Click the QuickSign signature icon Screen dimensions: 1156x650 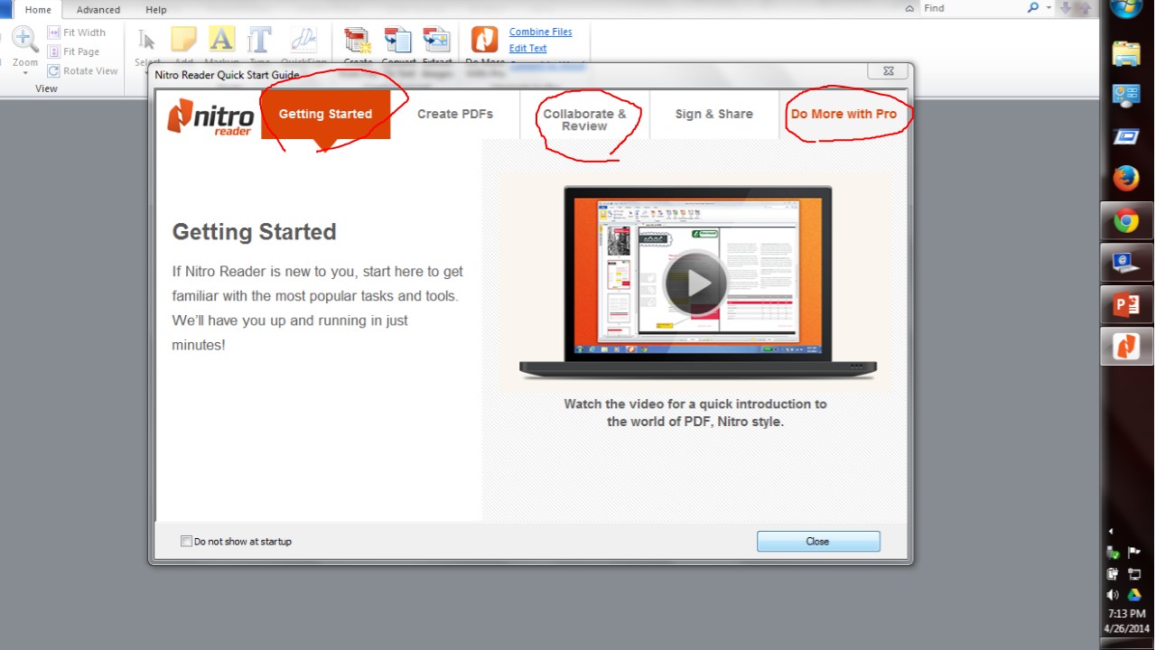point(303,41)
